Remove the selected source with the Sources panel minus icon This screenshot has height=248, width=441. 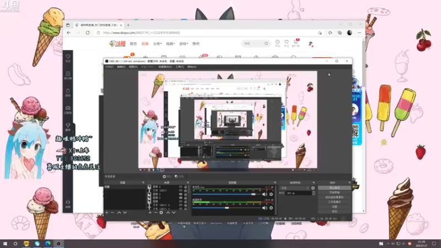tap(155, 213)
